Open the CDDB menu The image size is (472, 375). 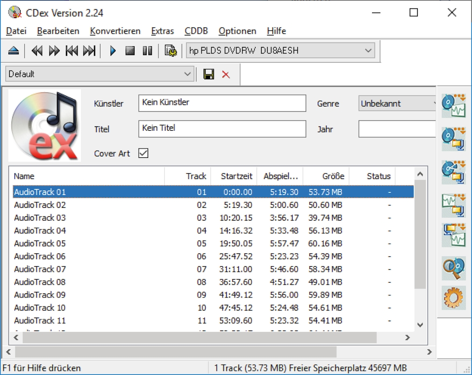[196, 31]
